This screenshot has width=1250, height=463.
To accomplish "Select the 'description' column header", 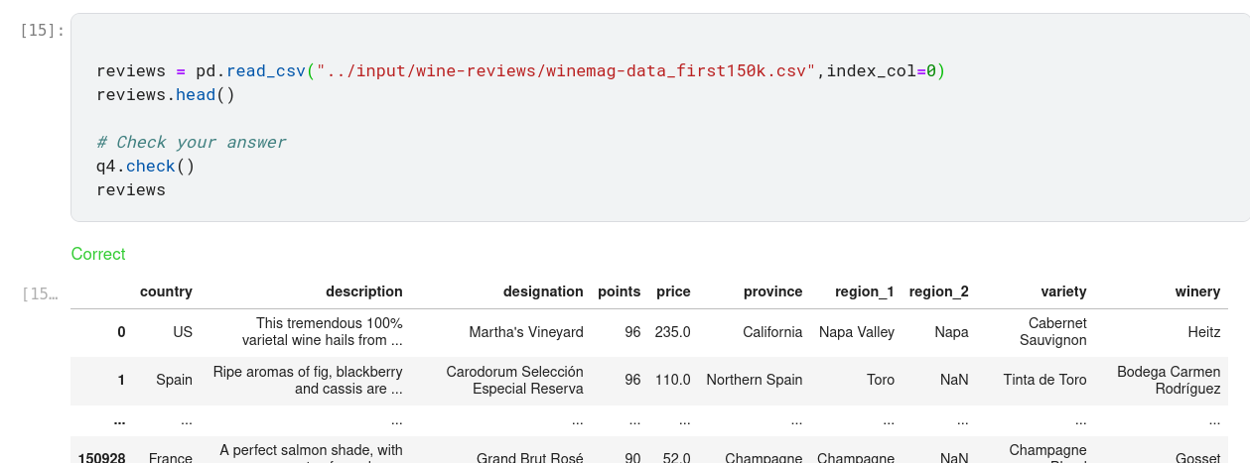I will pyautogui.click(x=363, y=291).
